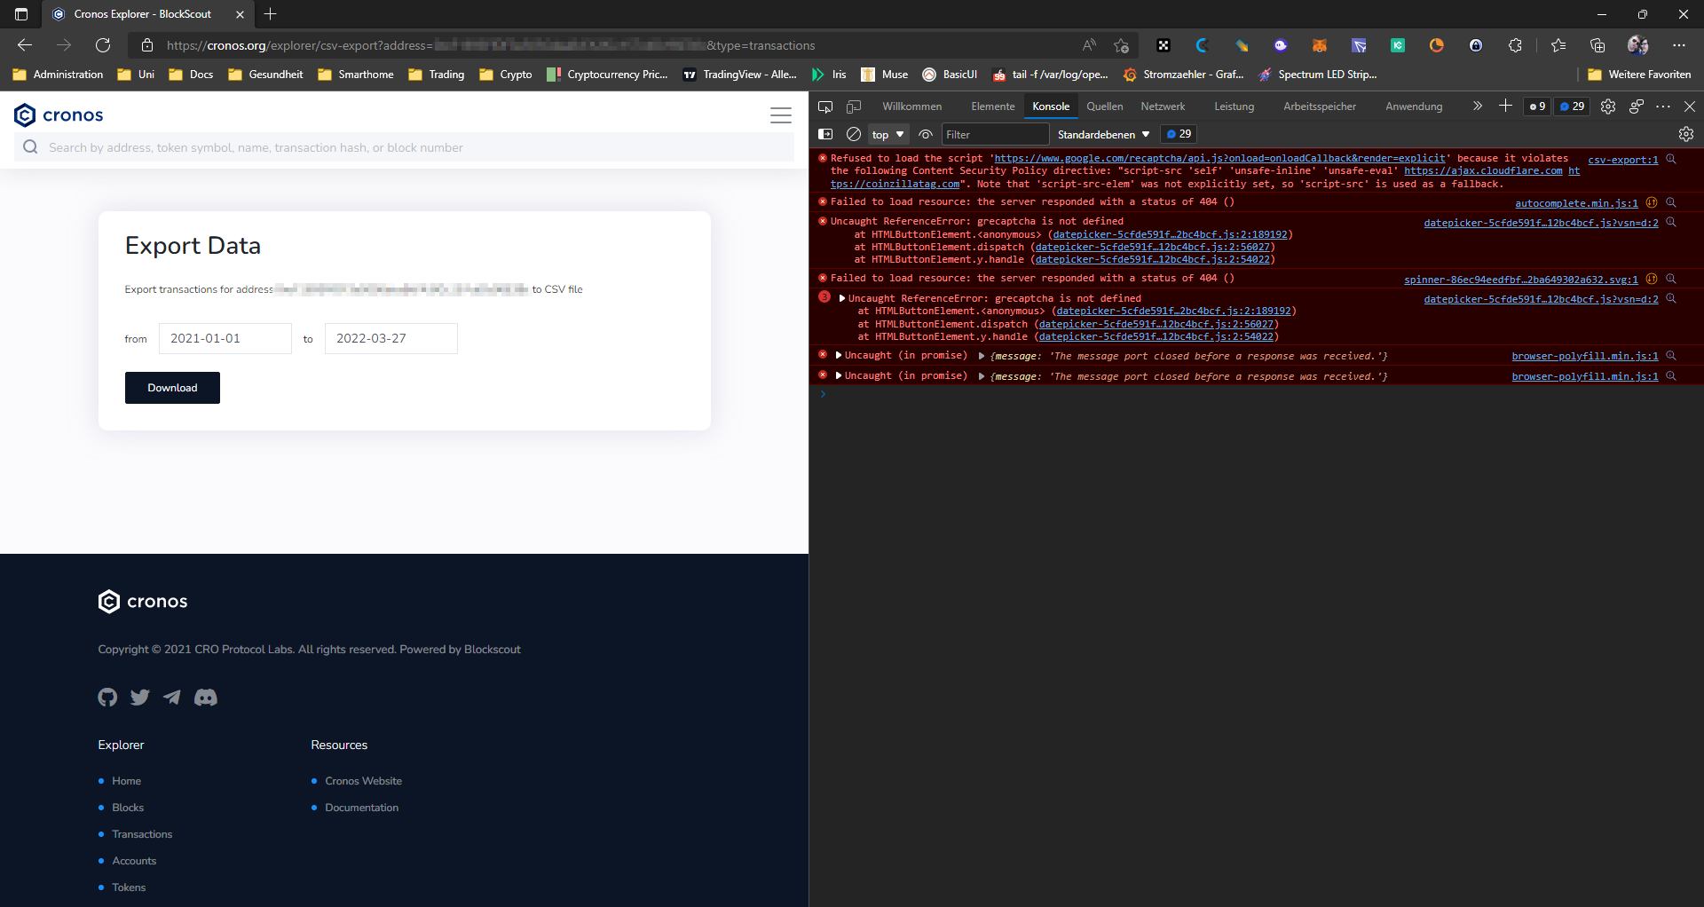The height and width of the screenshot is (907, 1704).
Task: Open the Cronos Website footer link
Action: [363, 781]
